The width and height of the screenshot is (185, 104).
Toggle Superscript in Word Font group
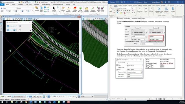(129, 10)
